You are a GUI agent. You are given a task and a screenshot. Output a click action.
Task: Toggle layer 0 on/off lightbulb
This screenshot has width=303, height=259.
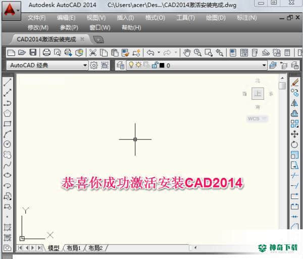coord(131,65)
